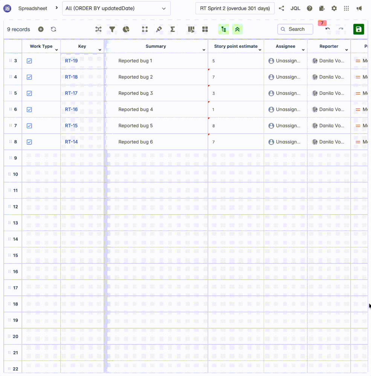
Task: Open issue link RT-16
Action: click(71, 110)
